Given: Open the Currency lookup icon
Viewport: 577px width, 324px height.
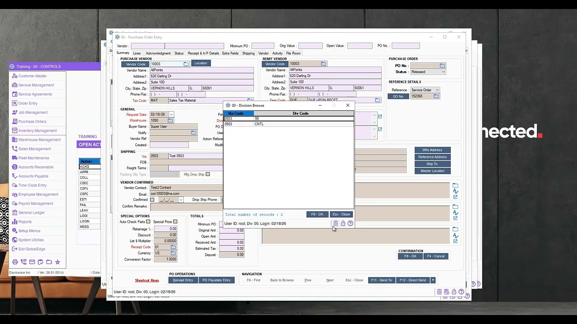Looking at the screenshot, I should [173, 253].
